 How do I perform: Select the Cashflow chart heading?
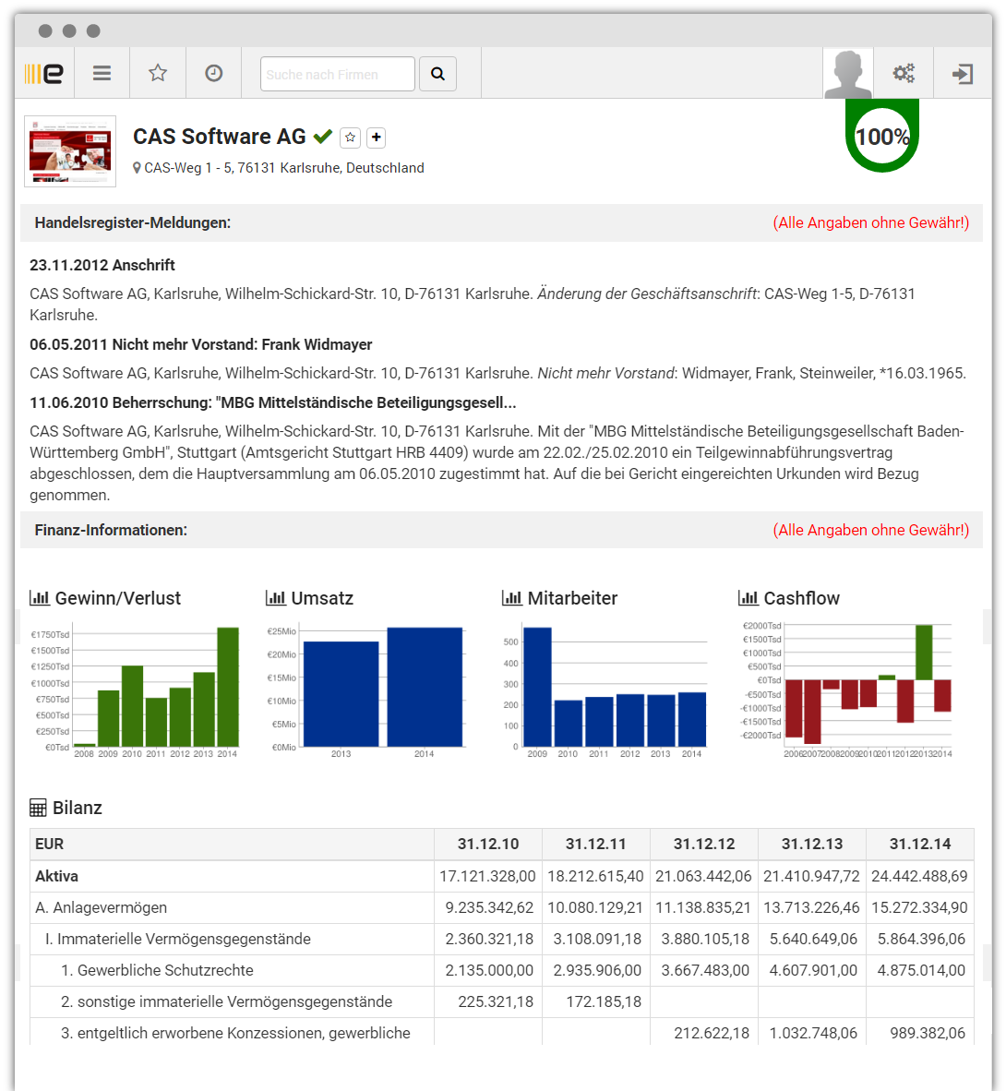801,598
